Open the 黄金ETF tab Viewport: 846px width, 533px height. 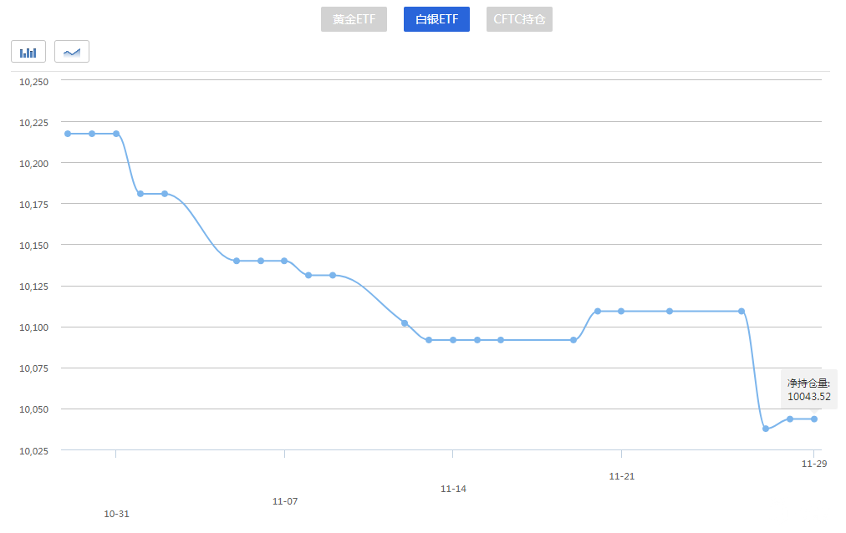pos(354,19)
